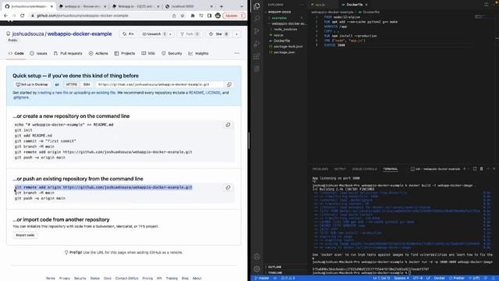Expand the OUTLINE section
Image resolution: width=499 pixels, height=281 pixels.
click(274, 267)
